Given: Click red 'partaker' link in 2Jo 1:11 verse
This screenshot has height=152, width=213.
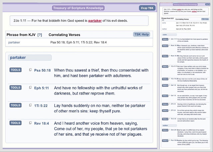Looking at the screenshot, I should (95, 21).
